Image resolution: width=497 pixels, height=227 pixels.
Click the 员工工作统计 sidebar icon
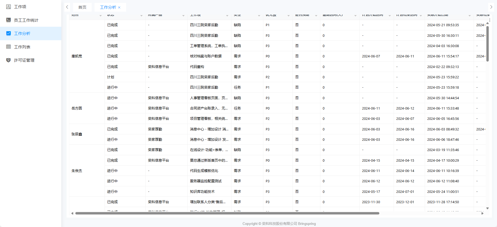(8, 20)
